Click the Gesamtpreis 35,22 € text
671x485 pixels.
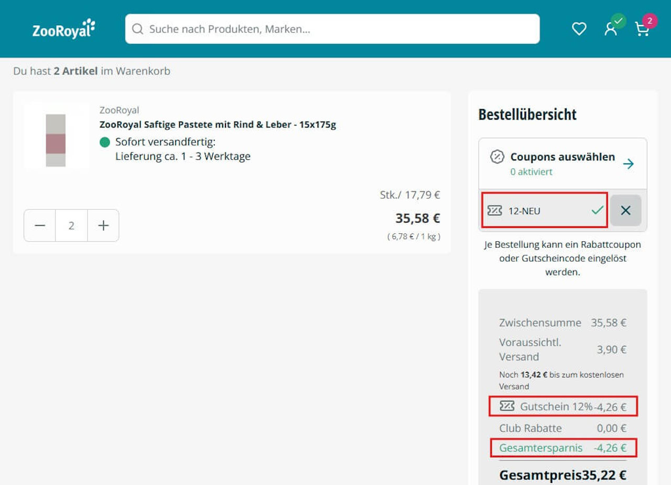[562, 475]
